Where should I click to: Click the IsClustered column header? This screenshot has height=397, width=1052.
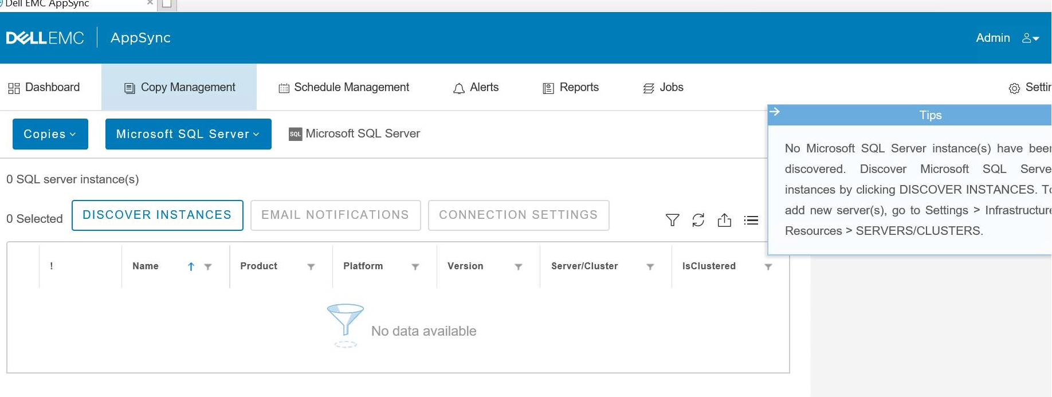(709, 266)
